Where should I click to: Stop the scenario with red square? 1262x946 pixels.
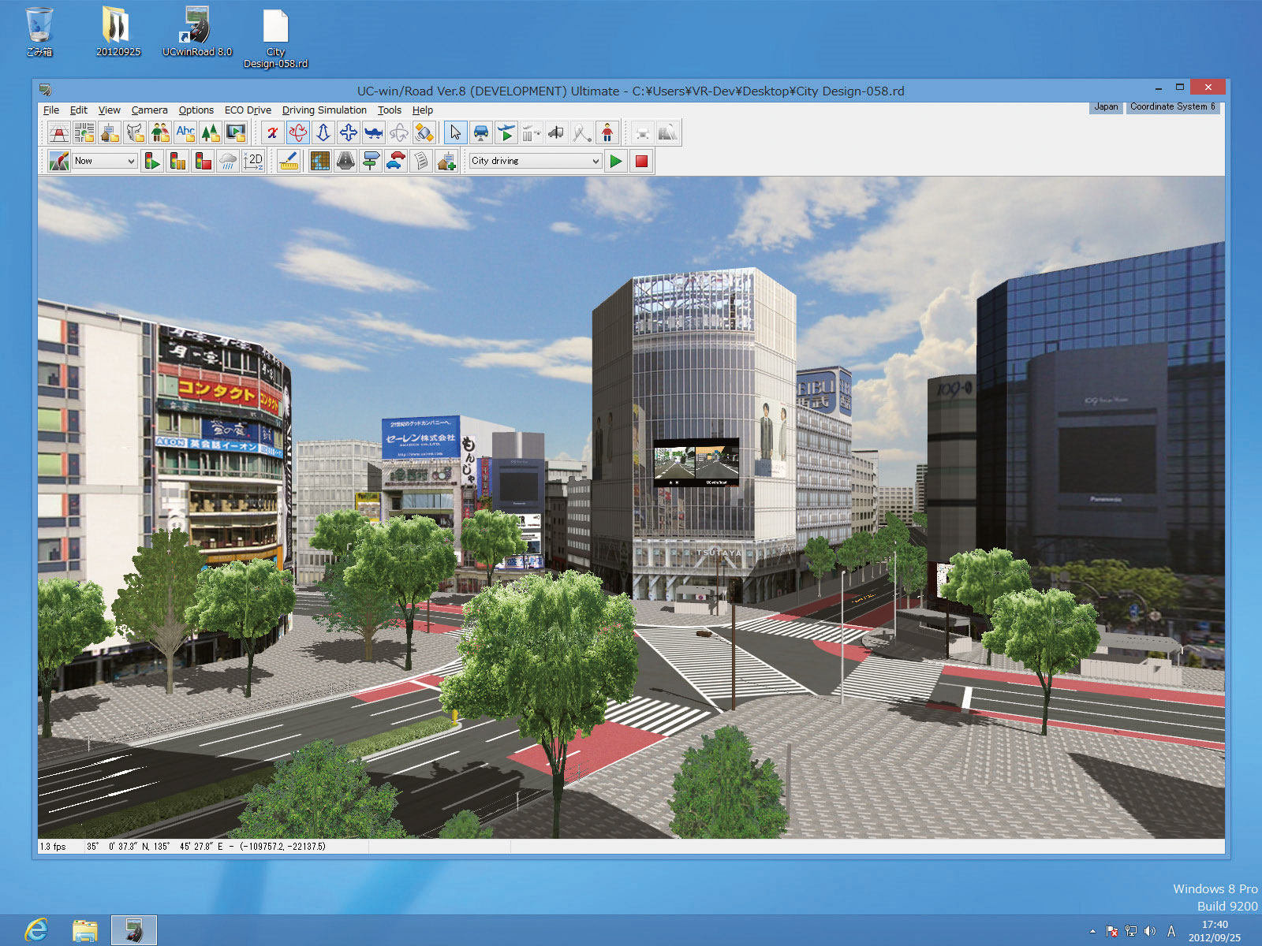[641, 161]
